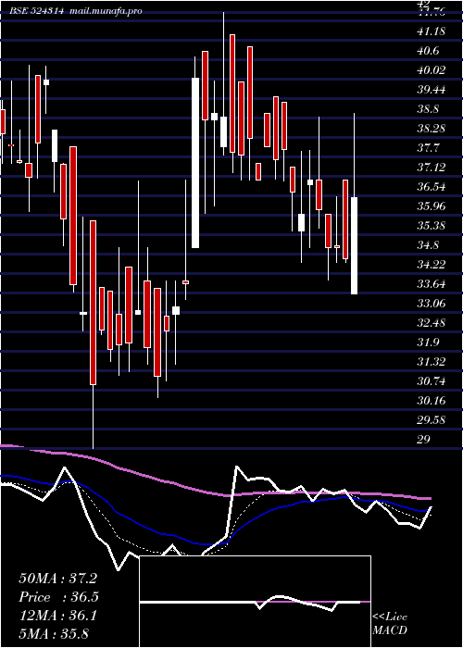Select the tallest white candle near 40

tap(195, 163)
